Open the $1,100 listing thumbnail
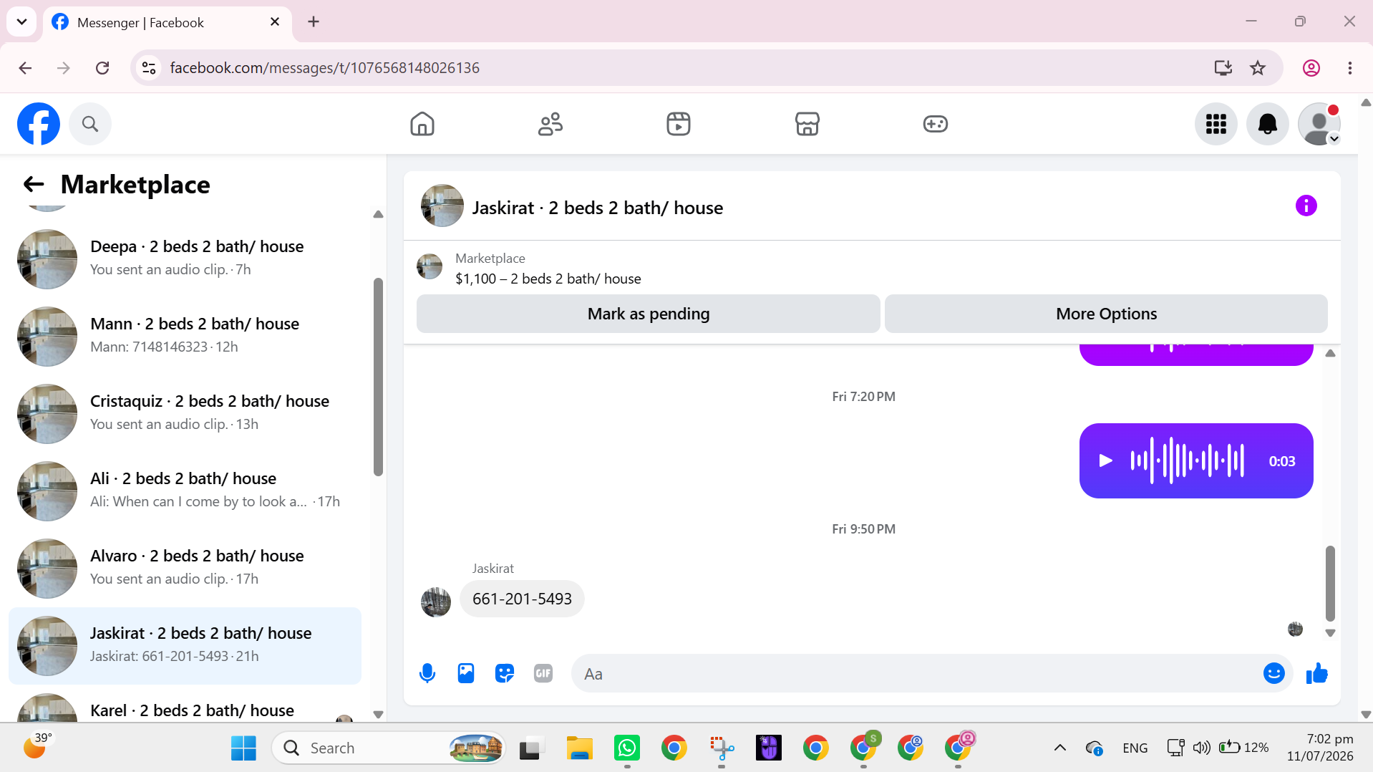Image resolution: width=1373 pixels, height=772 pixels. click(430, 267)
